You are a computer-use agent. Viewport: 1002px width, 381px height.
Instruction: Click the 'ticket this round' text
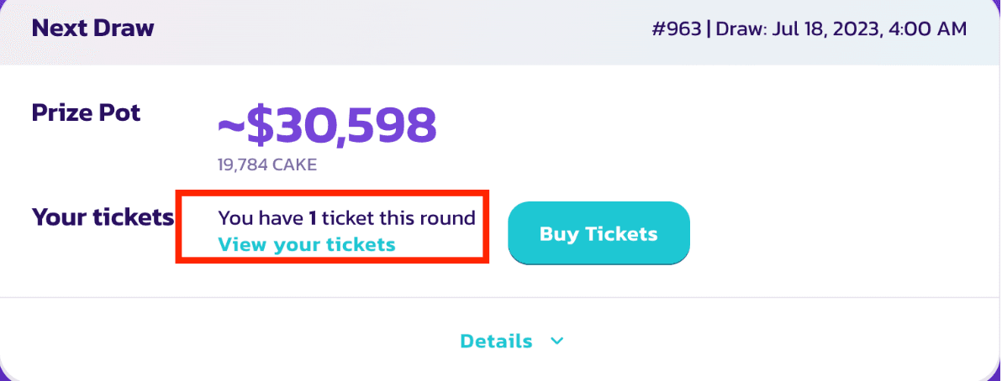coord(398,218)
